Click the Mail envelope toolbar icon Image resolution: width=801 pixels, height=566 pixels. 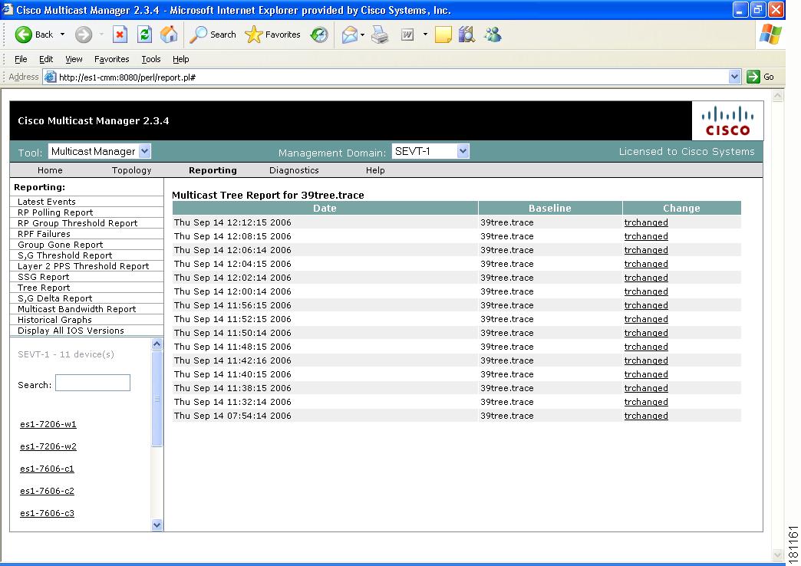coord(350,35)
